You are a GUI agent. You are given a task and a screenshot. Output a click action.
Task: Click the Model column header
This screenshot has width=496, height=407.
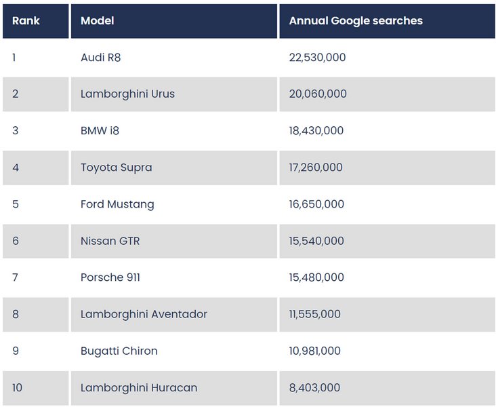click(97, 21)
